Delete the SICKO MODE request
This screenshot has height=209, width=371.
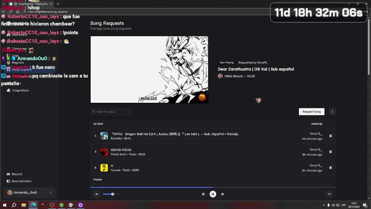click(330, 152)
